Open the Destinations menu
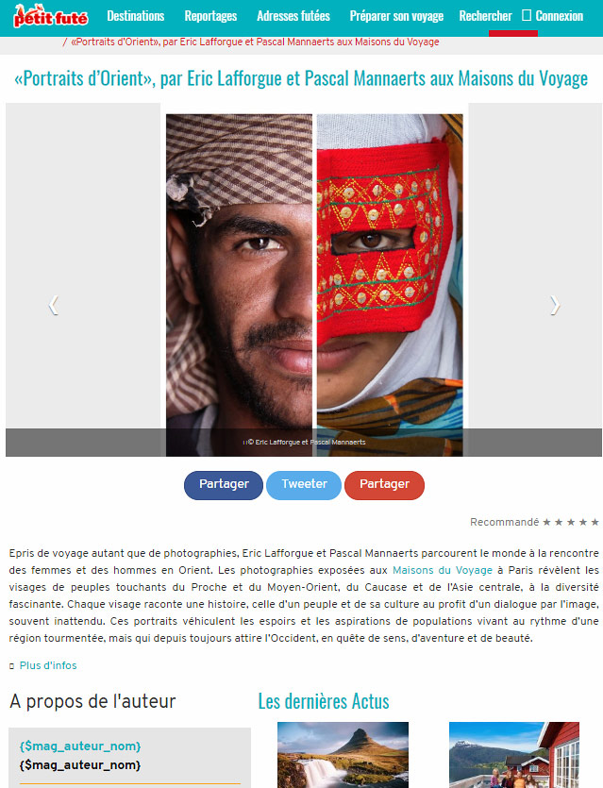 pos(136,16)
